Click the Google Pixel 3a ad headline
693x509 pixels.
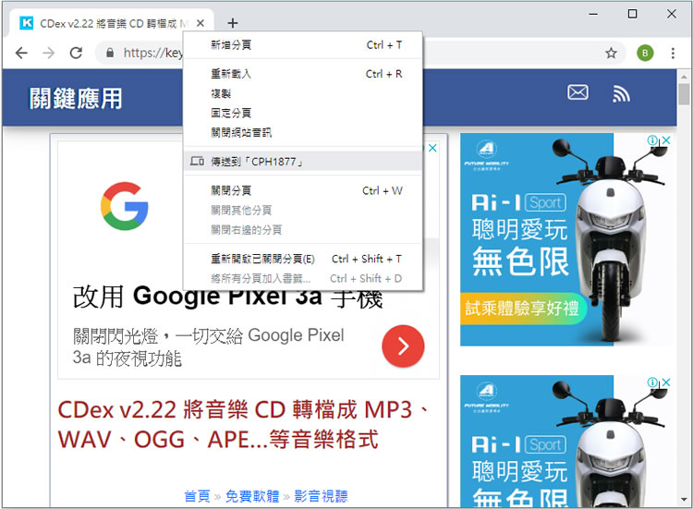(227, 297)
